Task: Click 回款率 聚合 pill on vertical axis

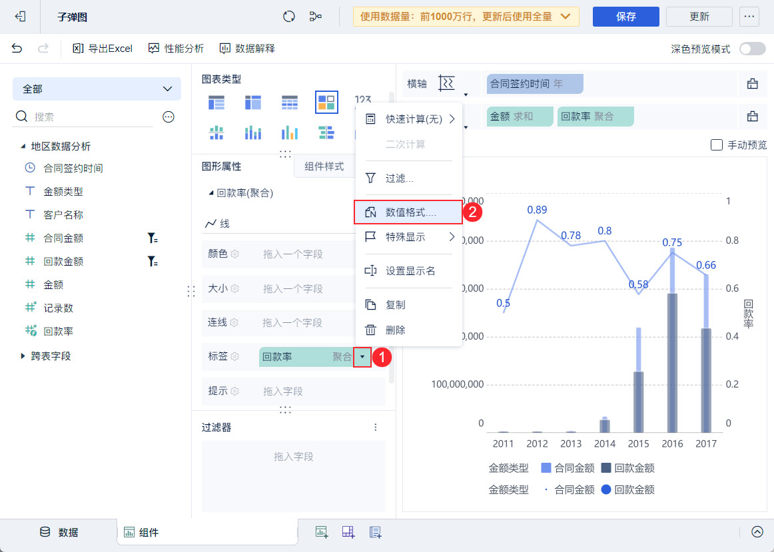Action: click(595, 117)
